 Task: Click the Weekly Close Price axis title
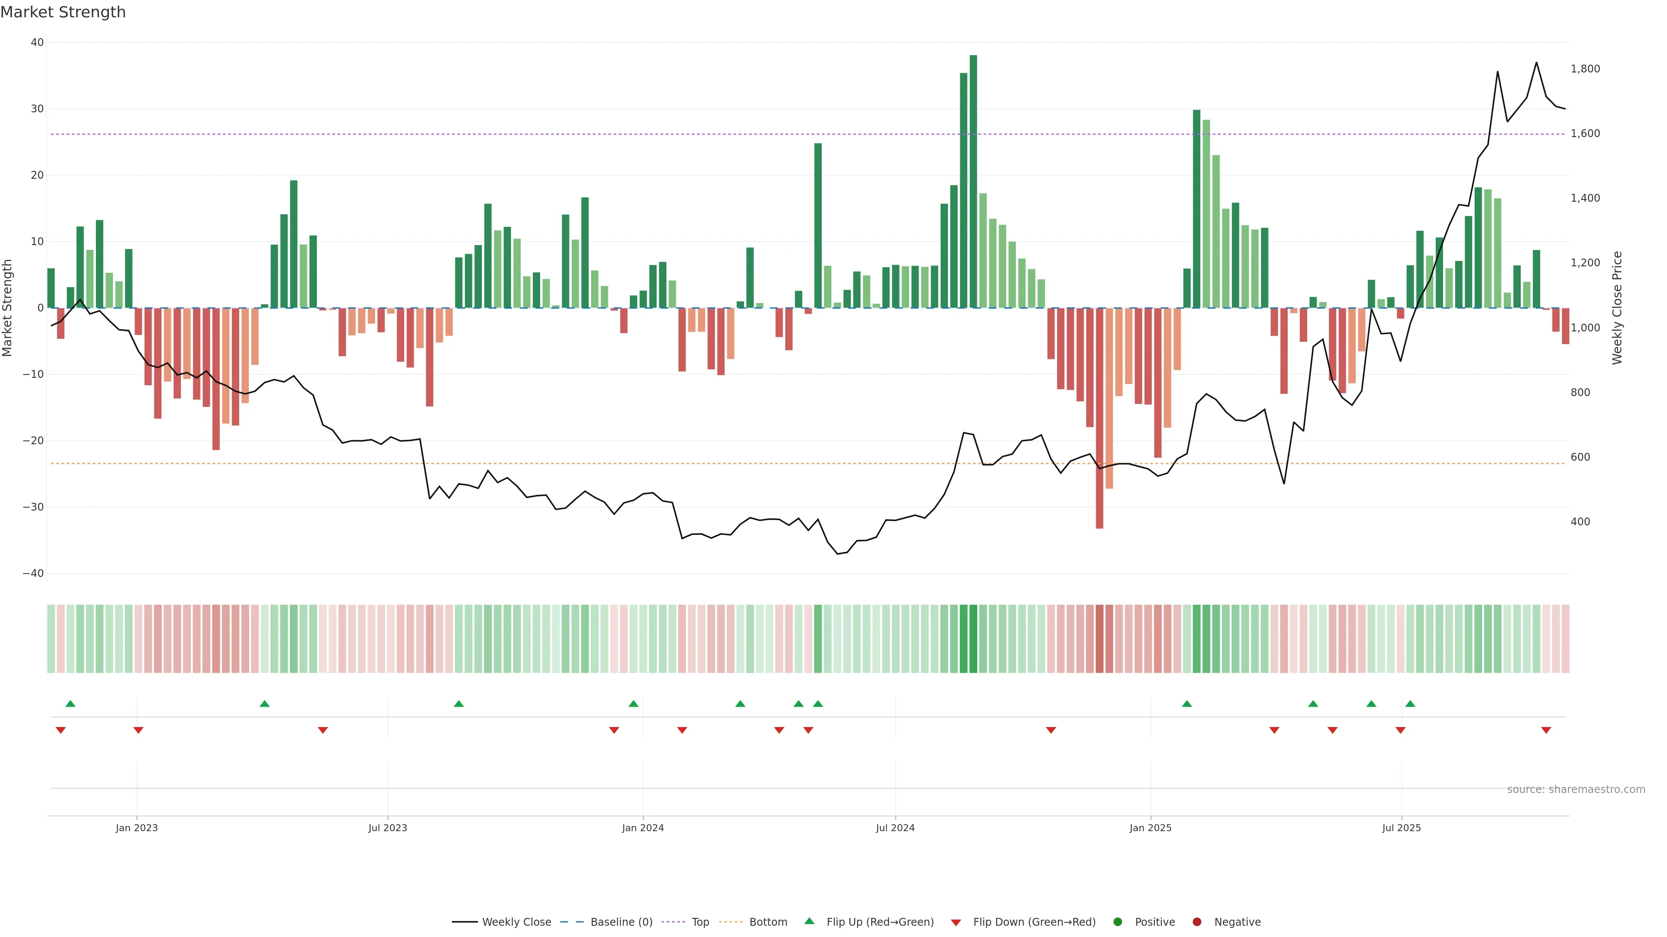(1617, 308)
